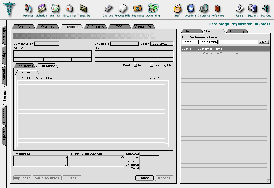Viewport: 274px width, 188px height.
Task: Click Shipping Instructions down arrow
Action: point(122,165)
